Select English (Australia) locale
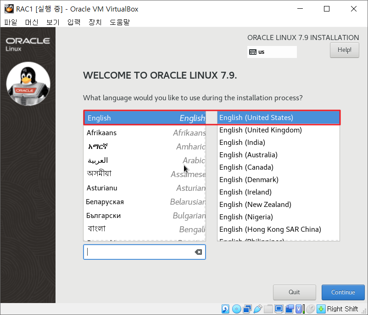The height and width of the screenshot is (315, 368). (279, 155)
